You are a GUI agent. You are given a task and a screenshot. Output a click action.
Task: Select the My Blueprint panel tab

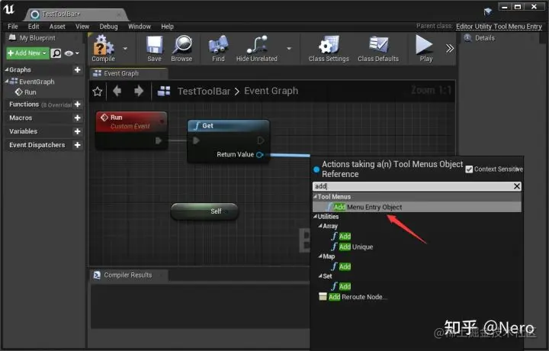37,38
